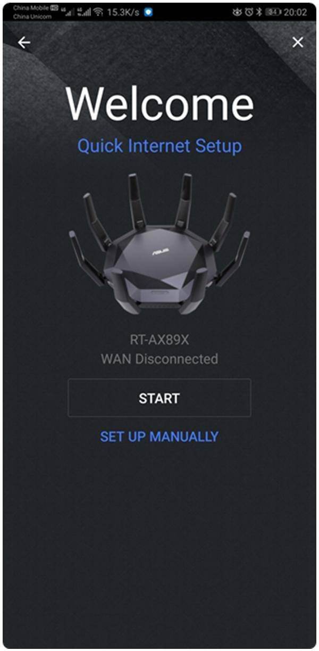
Task: Tap the battery level indicator
Action: pyautogui.click(x=273, y=12)
